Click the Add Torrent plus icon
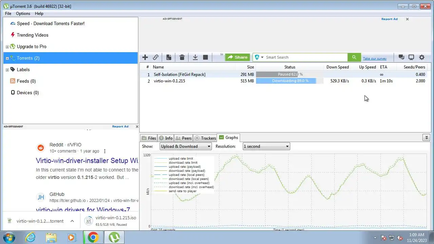 145,57
